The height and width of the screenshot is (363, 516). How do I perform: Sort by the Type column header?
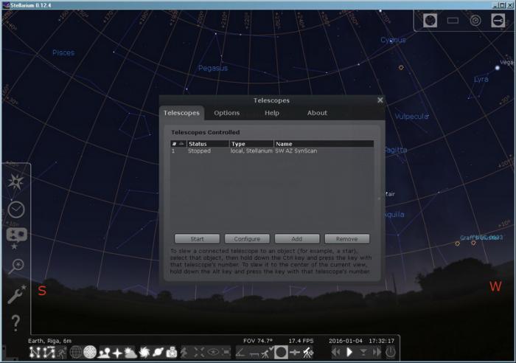(252, 144)
